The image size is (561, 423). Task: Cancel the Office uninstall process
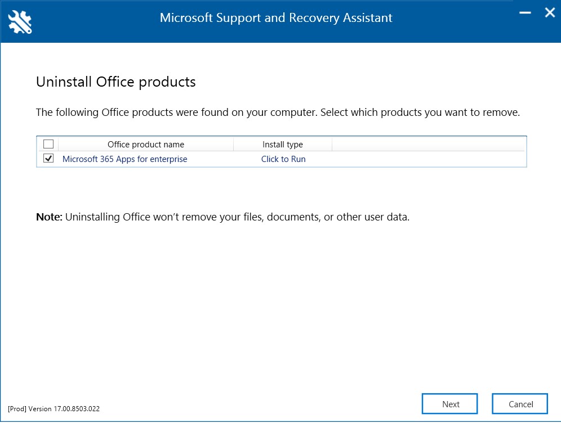point(520,404)
